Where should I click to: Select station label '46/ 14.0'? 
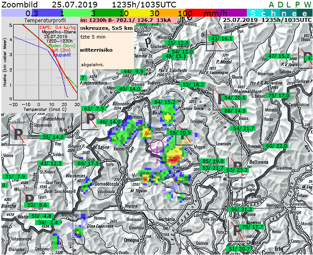click(109, 121)
